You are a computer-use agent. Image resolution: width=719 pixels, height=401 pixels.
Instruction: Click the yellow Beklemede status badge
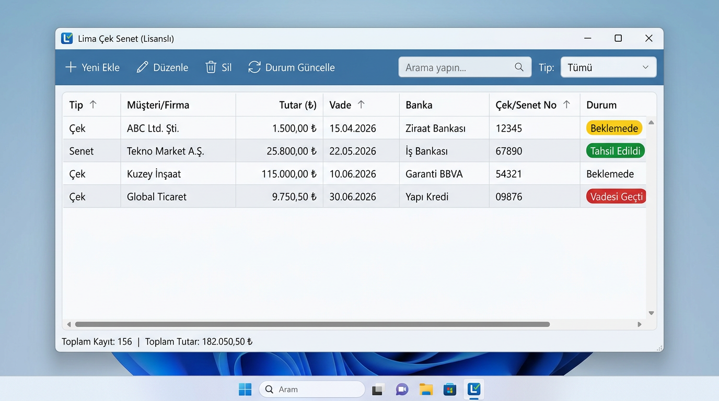coord(614,128)
